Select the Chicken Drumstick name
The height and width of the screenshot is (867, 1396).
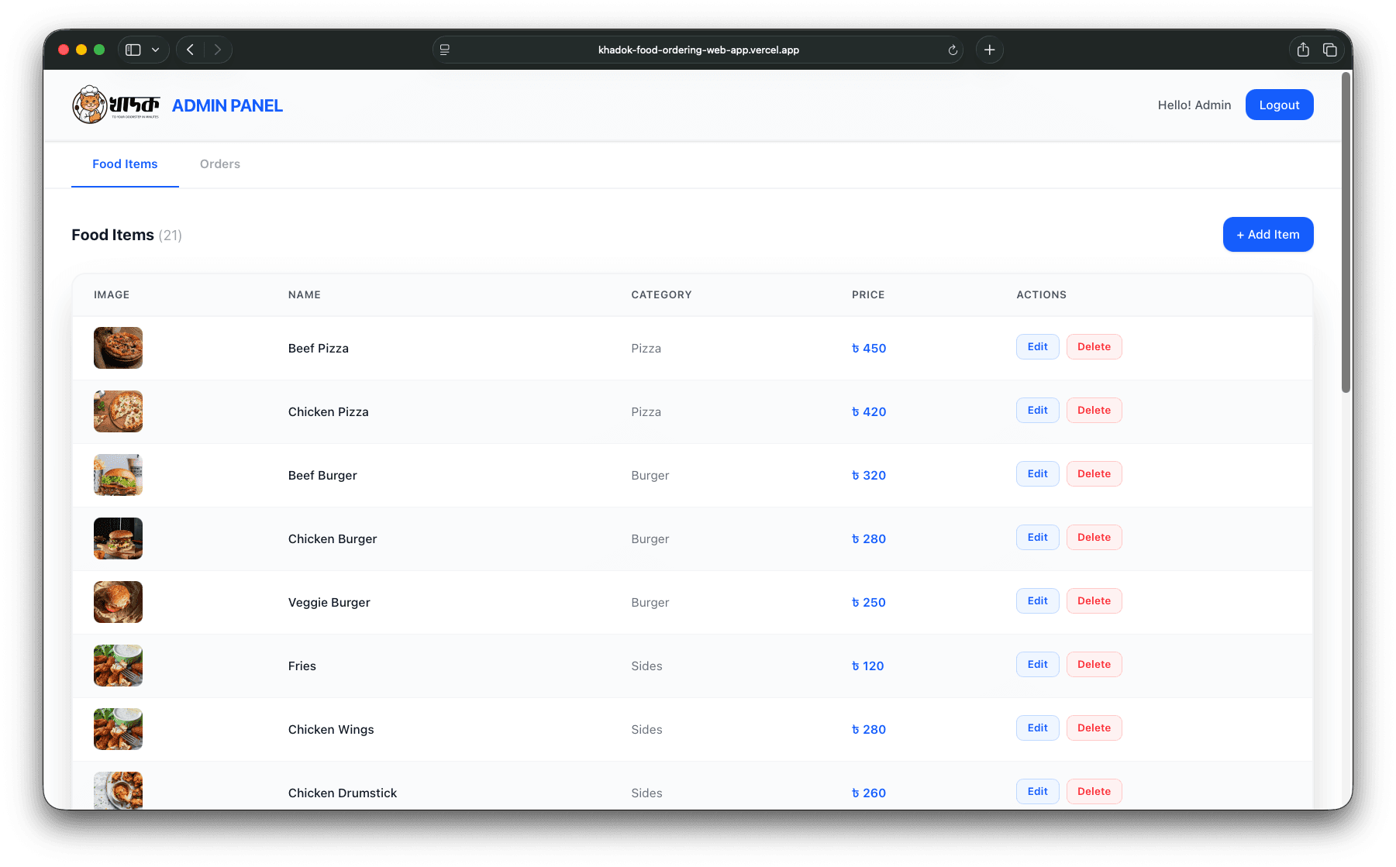(343, 793)
